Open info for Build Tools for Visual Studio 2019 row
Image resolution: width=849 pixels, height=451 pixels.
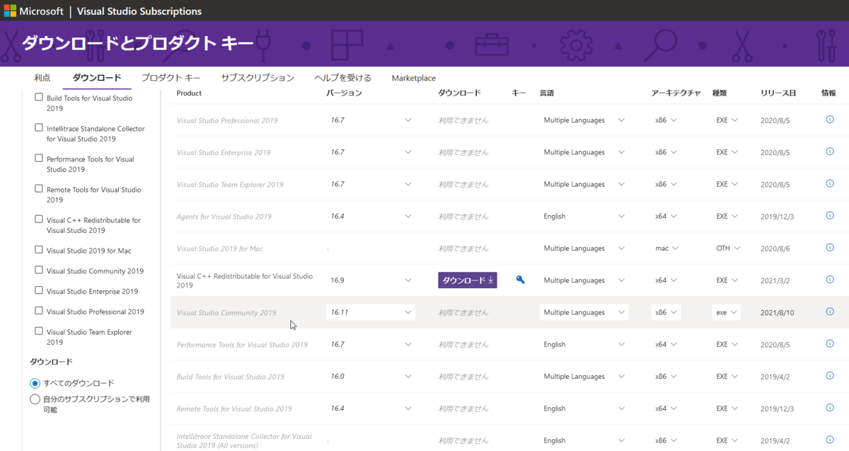pyautogui.click(x=830, y=376)
